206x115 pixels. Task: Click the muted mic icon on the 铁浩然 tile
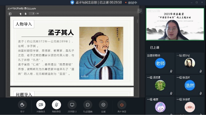coord(201,93)
